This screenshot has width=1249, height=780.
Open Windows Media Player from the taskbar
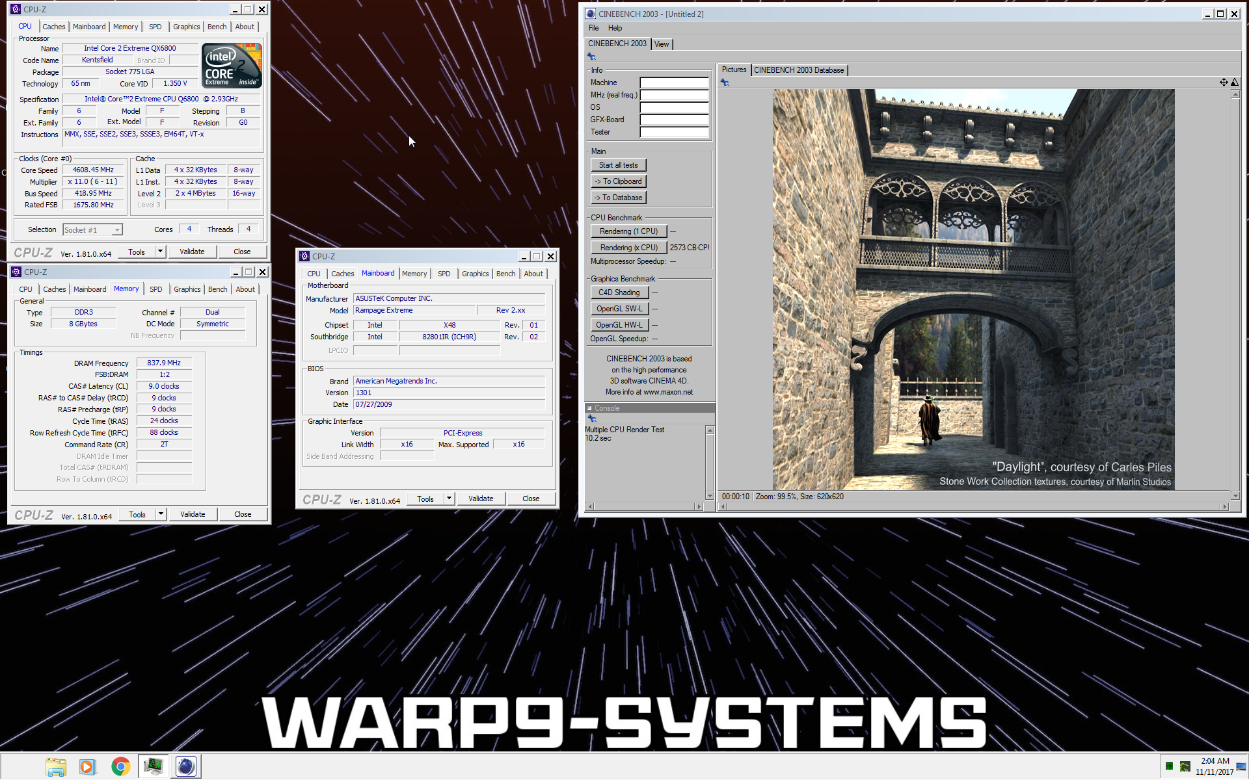(x=87, y=767)
